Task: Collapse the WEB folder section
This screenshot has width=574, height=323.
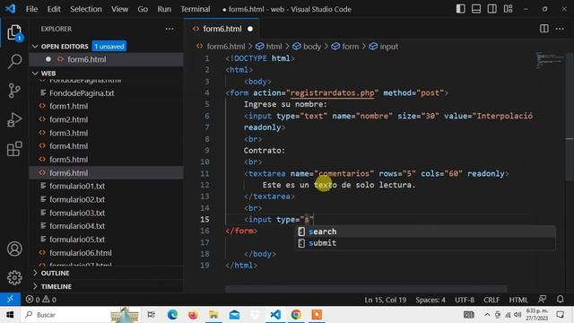Action: (x=35, y=74)
